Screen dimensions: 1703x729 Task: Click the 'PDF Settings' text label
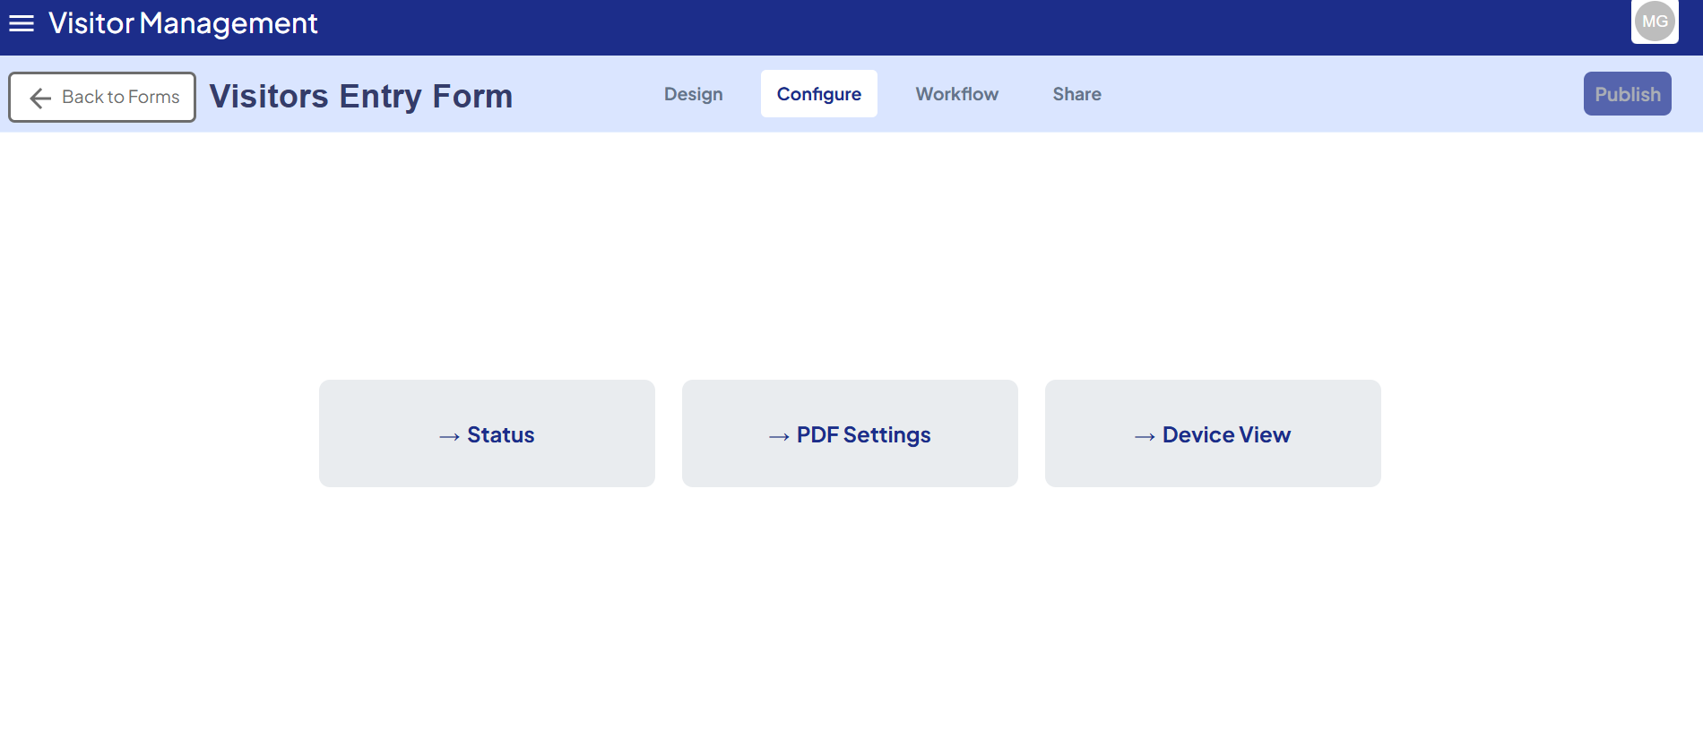pos(864,434)
